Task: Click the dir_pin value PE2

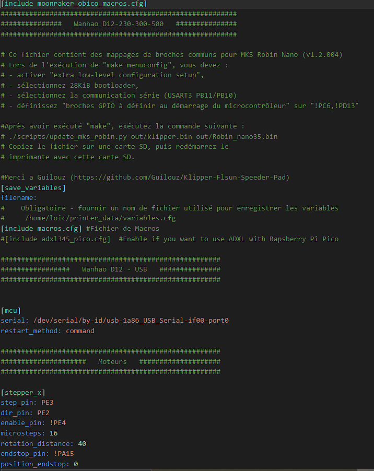Action: 43,413
